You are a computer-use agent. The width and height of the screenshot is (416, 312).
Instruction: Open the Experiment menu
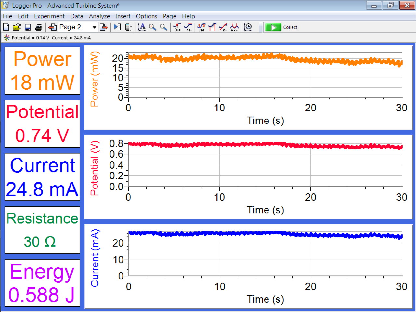tap(49, 16)
